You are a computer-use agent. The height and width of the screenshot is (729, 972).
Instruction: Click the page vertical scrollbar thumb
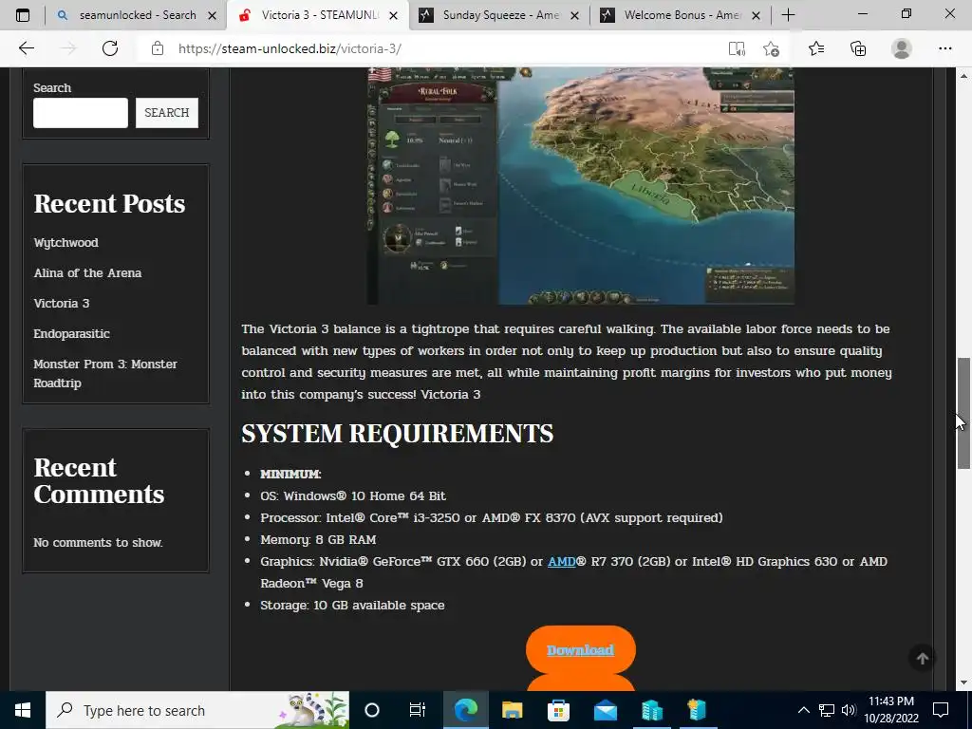click(x=964, y=413)
